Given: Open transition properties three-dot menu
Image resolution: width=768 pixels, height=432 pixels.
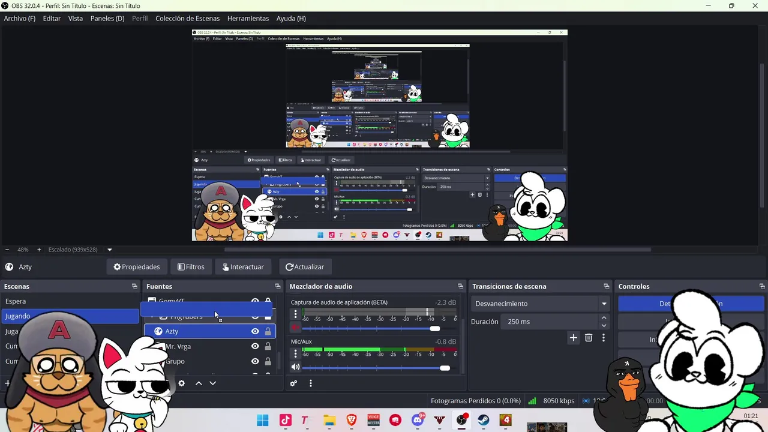Looking at the screenshot, I should click(603, 338).
